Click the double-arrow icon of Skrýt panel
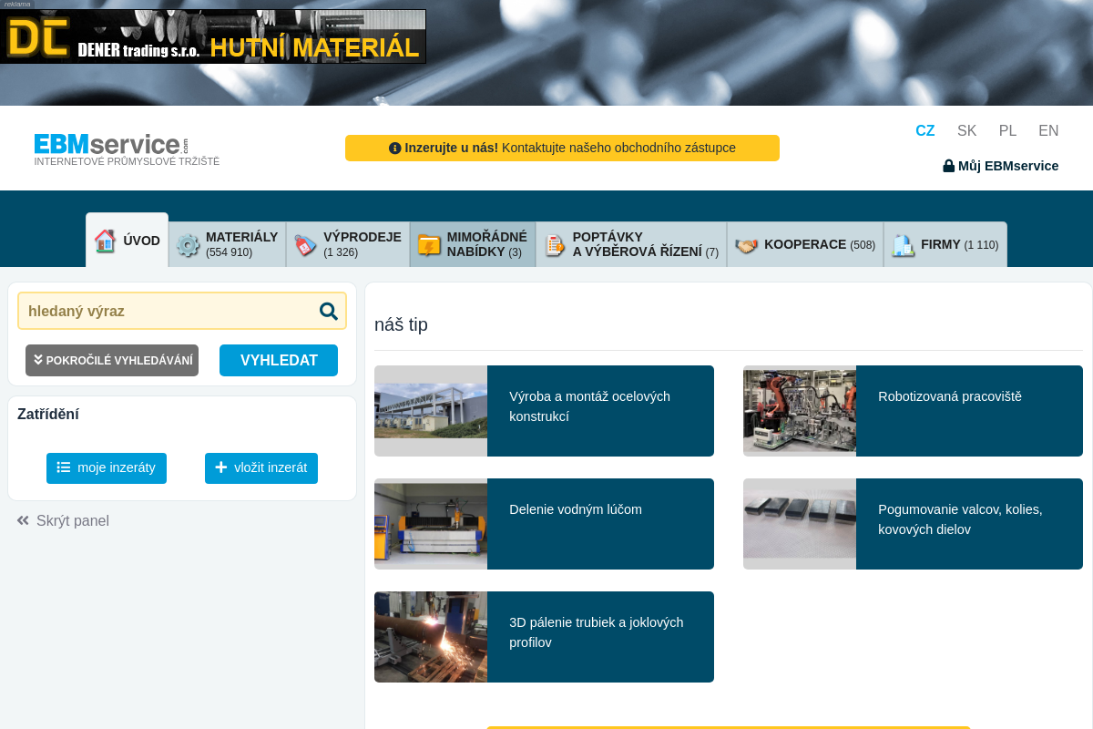The image size is (1093, 729). [x=23, y=520]
